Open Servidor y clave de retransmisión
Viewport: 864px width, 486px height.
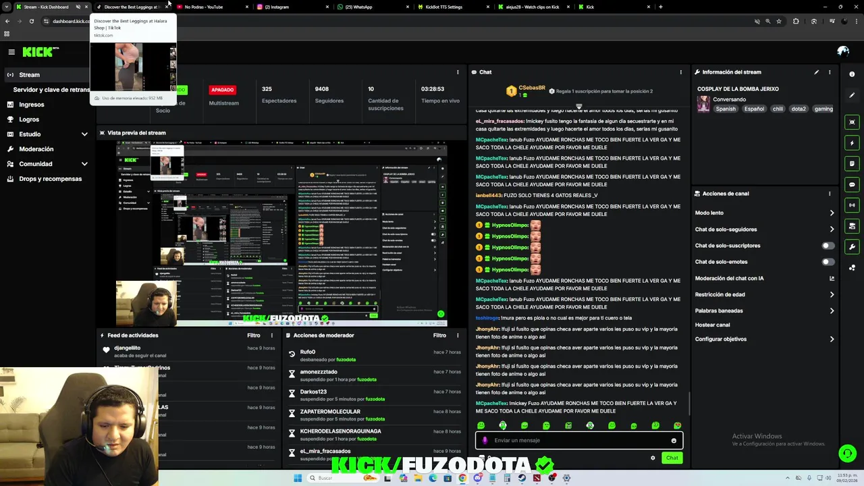(x=51, y=90)
